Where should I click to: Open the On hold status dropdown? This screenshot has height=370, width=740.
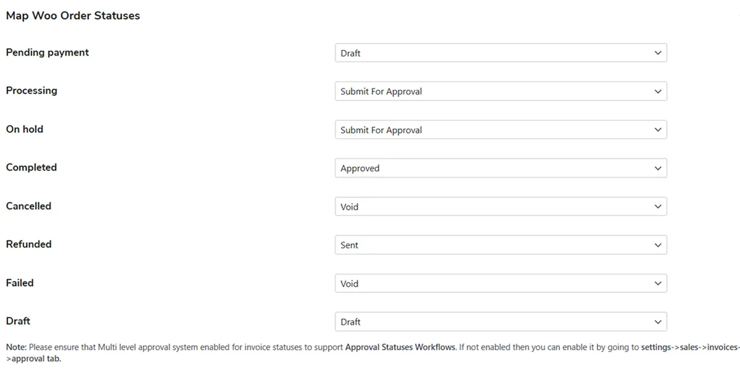click(x=501, y=129)
